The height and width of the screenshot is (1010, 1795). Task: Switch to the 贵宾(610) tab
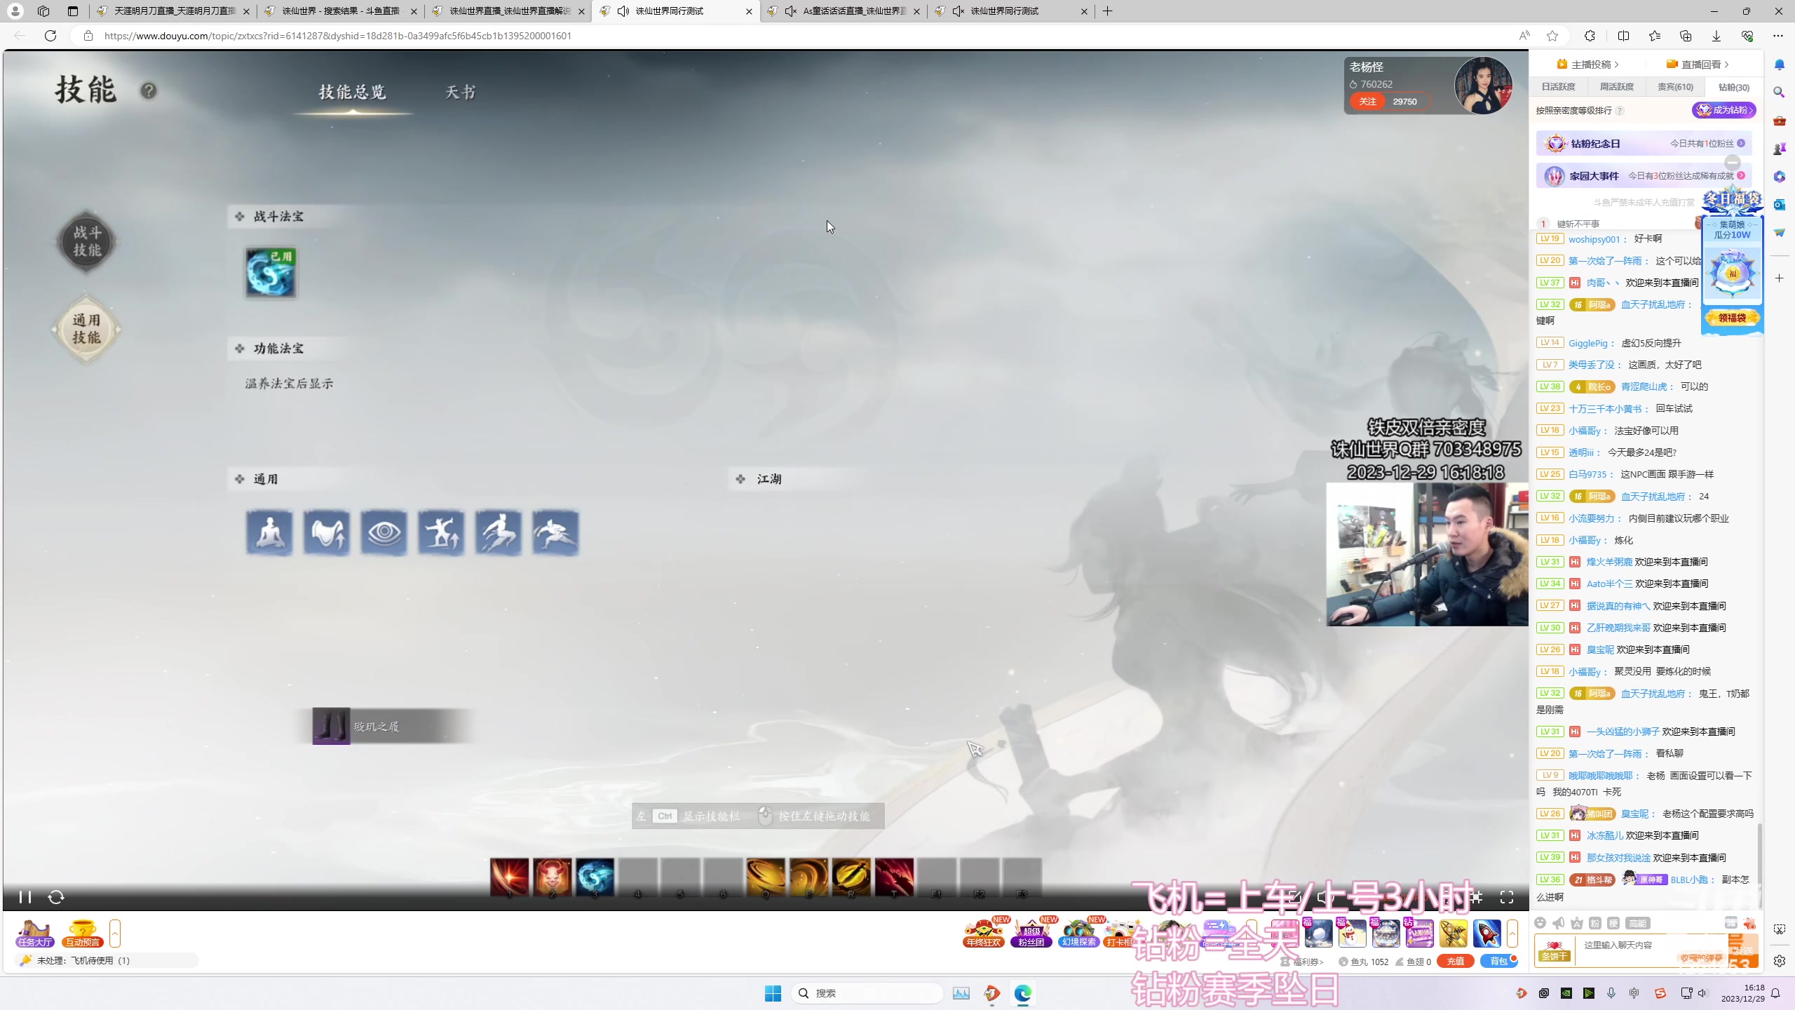point(1675,87)
